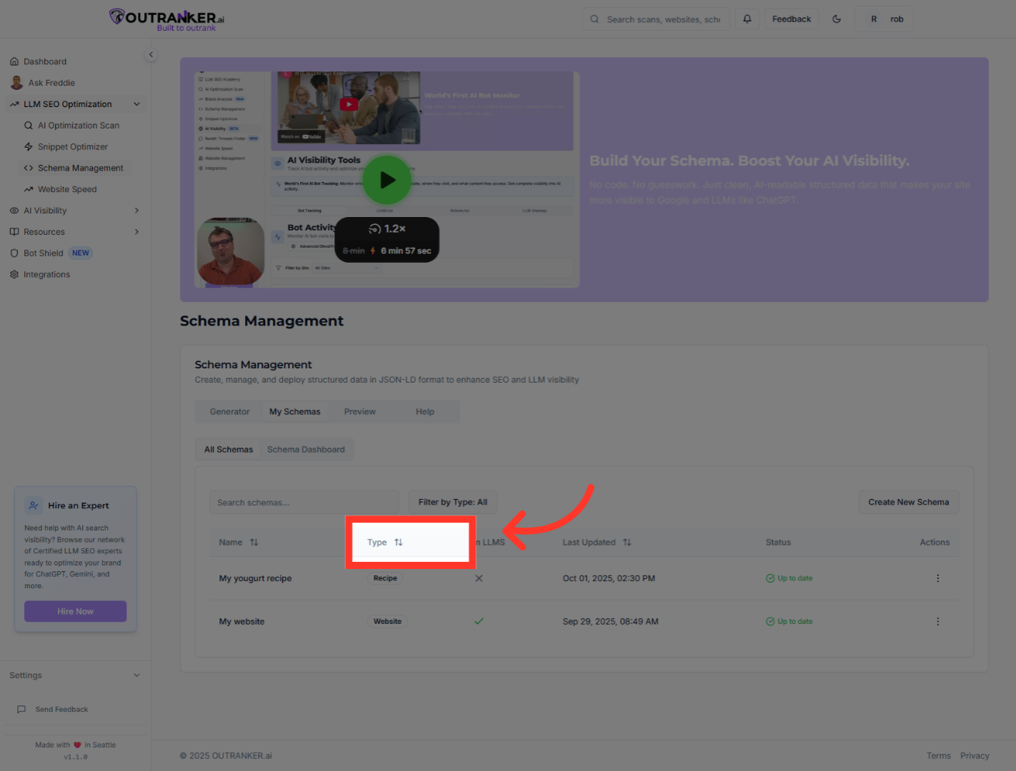
Task: Click the My yougurt recipe schema name
Action: (255, 578)
